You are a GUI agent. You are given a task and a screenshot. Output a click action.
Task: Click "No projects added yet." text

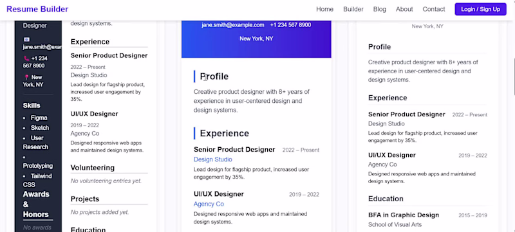coord(100,212)
